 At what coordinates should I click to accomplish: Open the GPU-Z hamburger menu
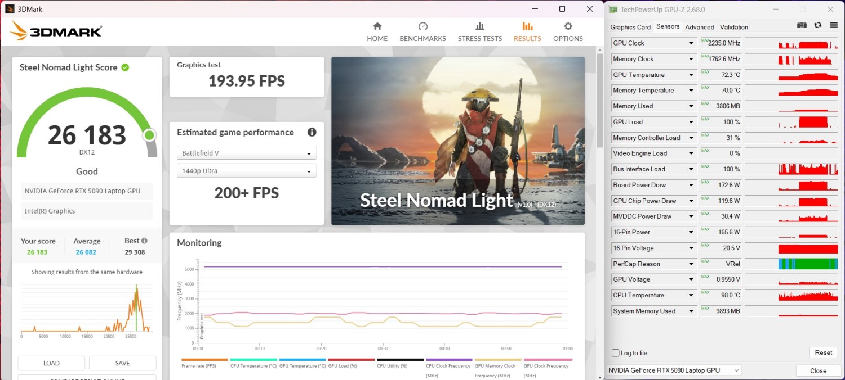tap(834, 25)
